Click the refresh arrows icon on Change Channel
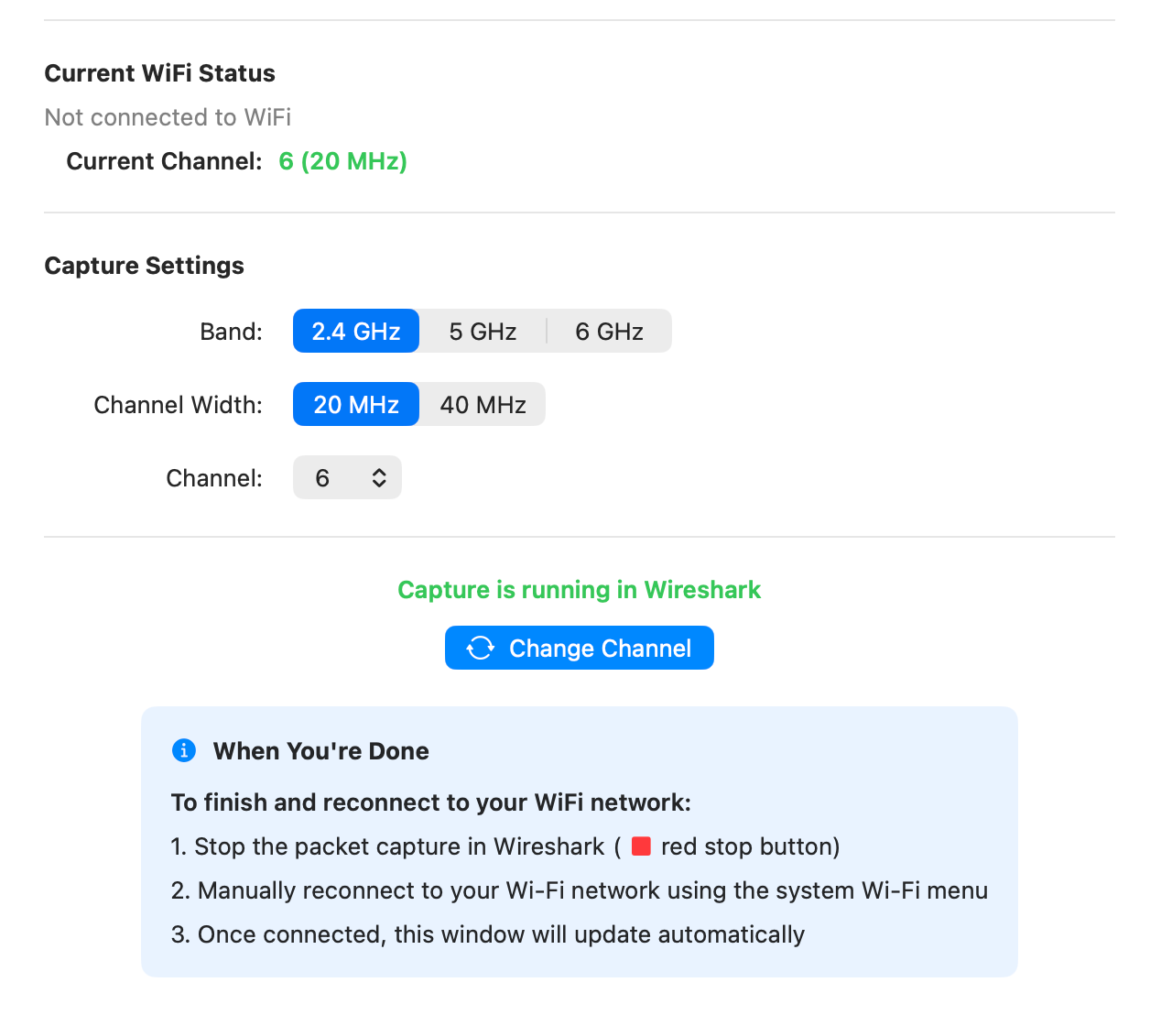This screenshot has height=1015, width=1161. [481, 649]
